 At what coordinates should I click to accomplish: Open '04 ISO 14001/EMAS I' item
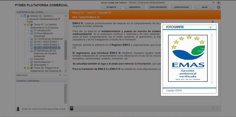46,42
